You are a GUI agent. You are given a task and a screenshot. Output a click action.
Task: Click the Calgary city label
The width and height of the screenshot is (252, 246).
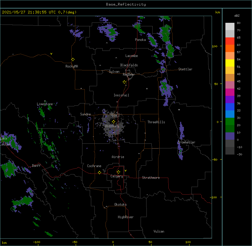(x=117, y=176)
